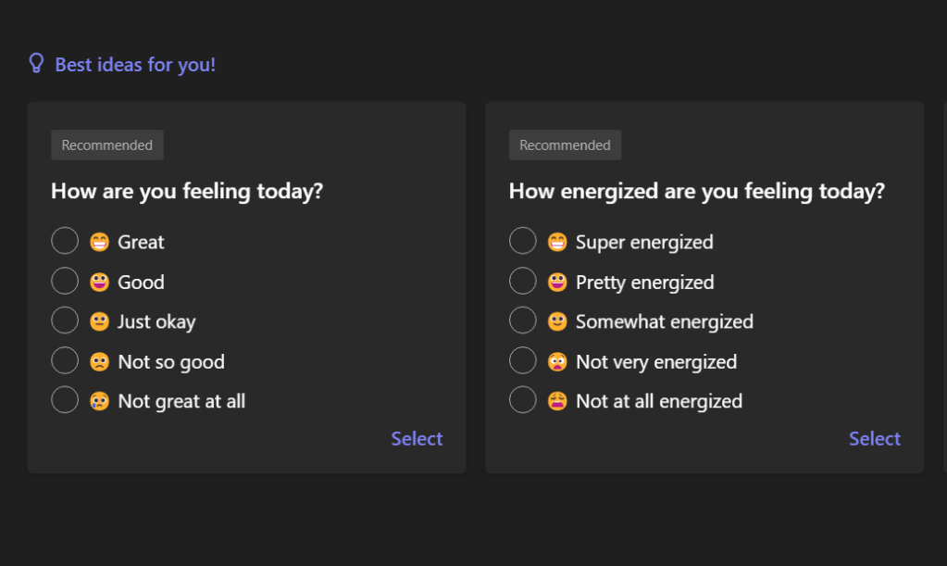Select the Somewhat energized radio button
The height and width of the screenshot is (566, 947).
pos(523,321)
